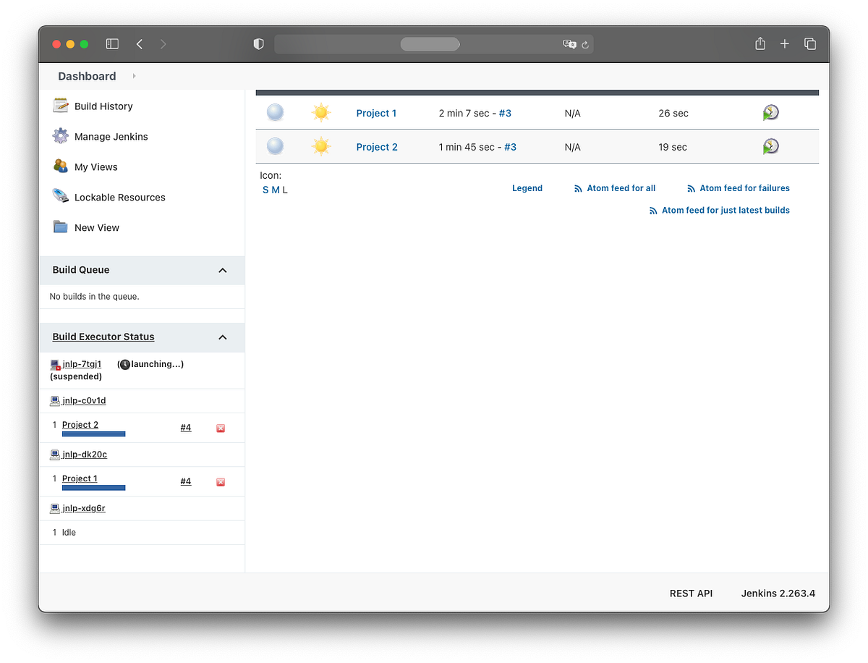The image size is (868, 663).
Task: Open the Legend page
Action: (x=527, y=187)
